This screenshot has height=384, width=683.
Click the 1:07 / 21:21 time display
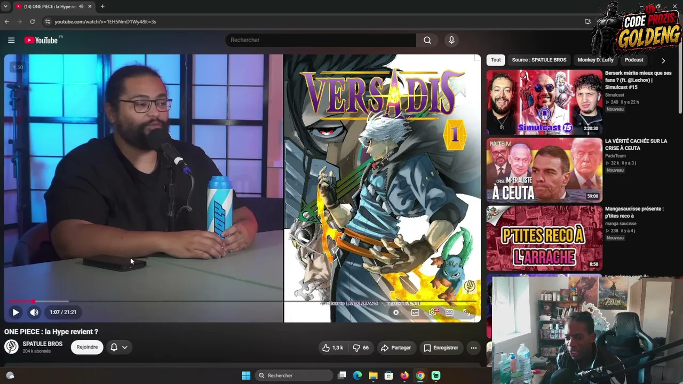[63, 312]
